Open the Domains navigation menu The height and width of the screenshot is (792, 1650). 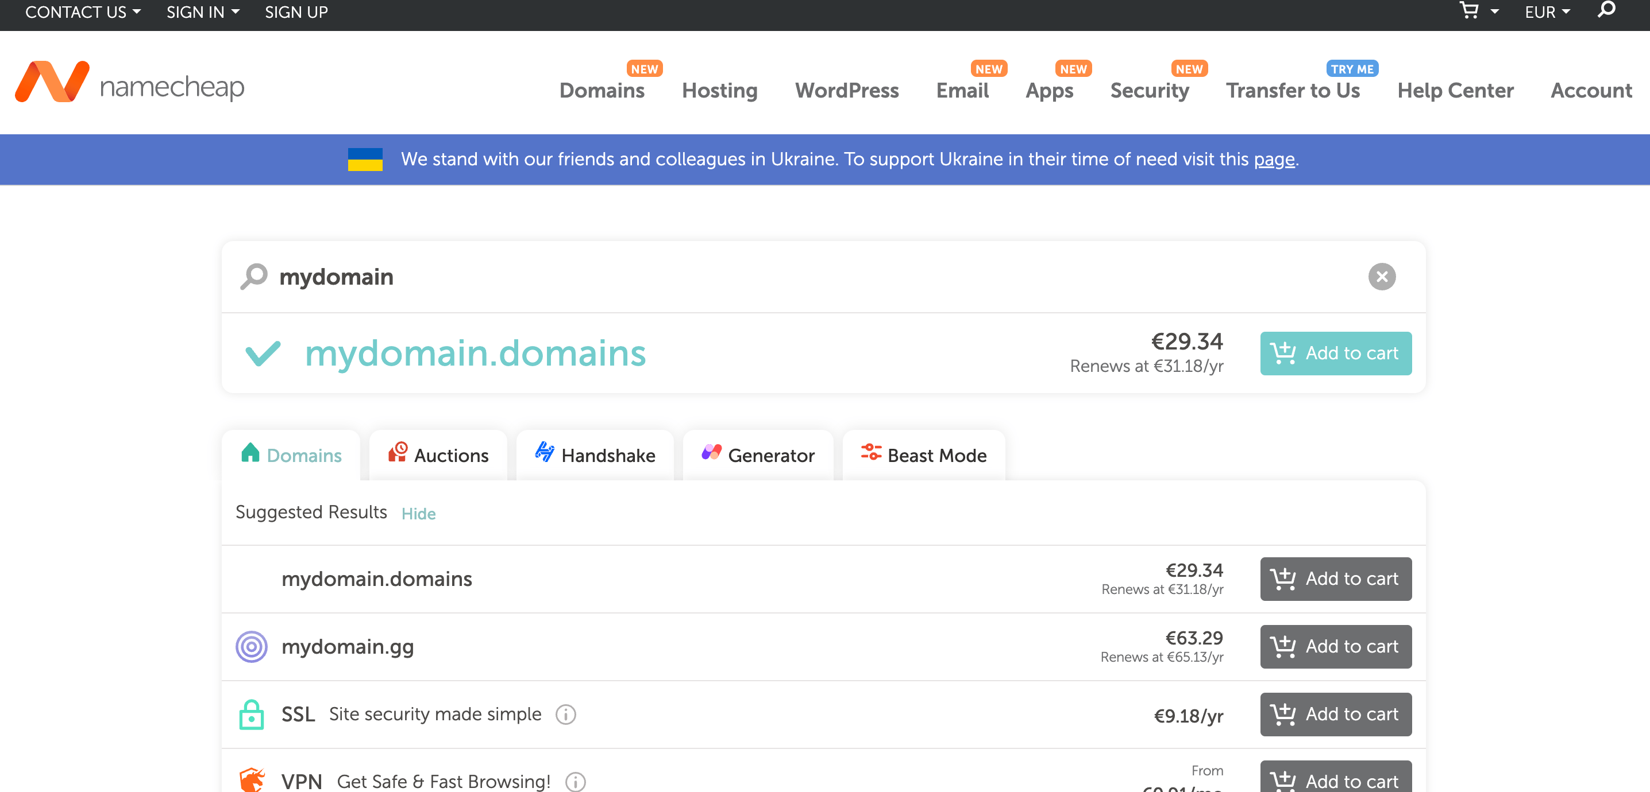(602, 91)
